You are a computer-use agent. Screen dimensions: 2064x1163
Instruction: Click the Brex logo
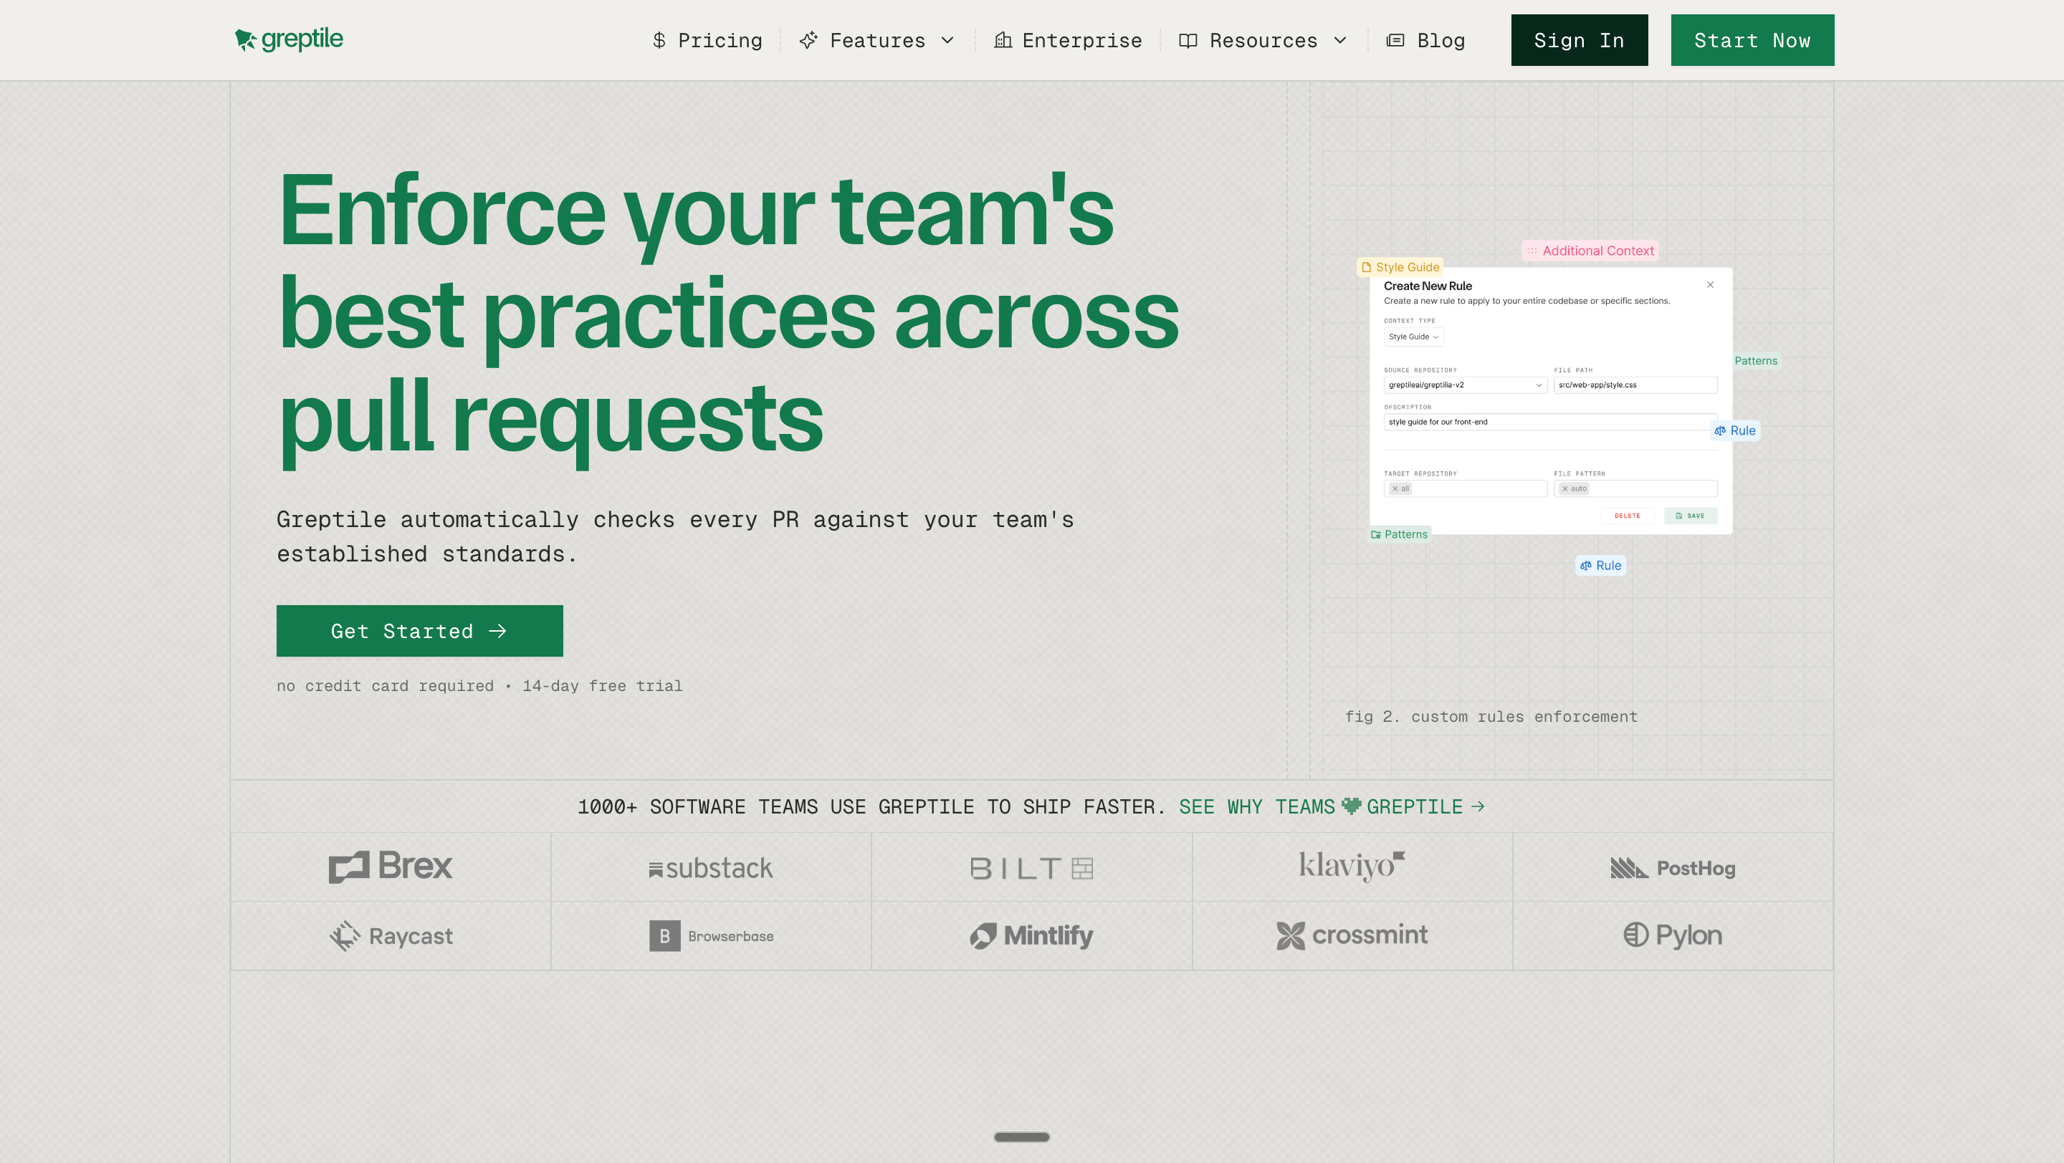click(390, 866)
